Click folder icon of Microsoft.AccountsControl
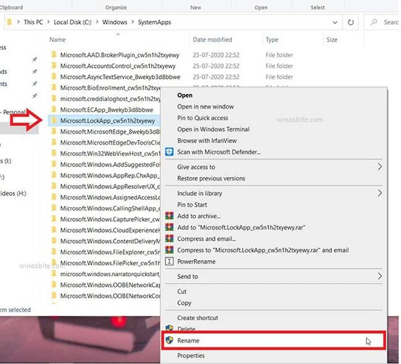Viewport: 401px width, 364px height. (x=54, y=65)
